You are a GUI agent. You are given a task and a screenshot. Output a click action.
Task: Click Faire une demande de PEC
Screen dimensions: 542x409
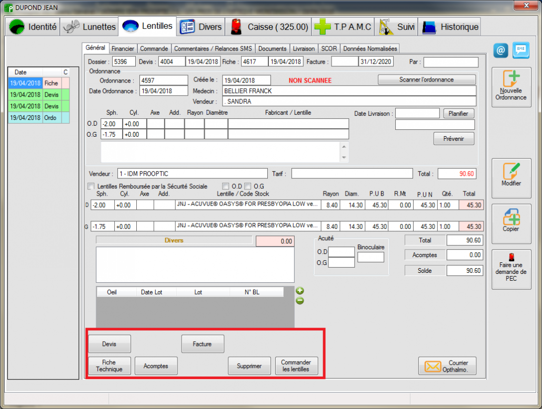pos(511,269)
